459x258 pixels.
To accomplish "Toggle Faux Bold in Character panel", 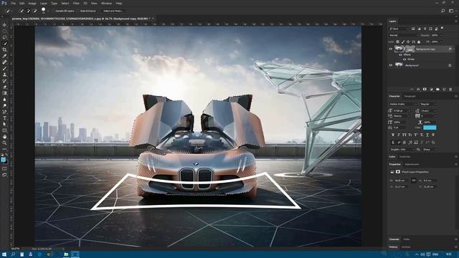I will click(393, 135).
